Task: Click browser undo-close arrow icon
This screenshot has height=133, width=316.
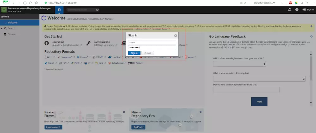Action: 307,3
